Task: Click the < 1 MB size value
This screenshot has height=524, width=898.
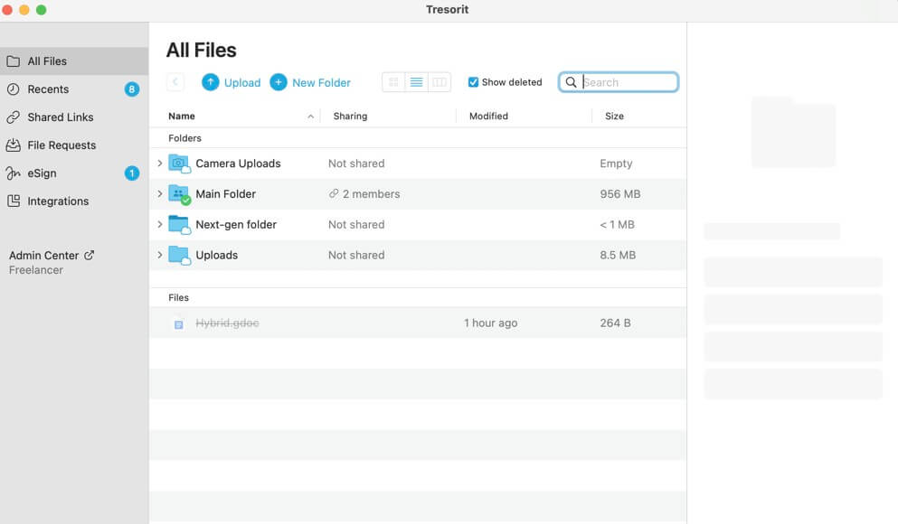Action: pos(617,225)
